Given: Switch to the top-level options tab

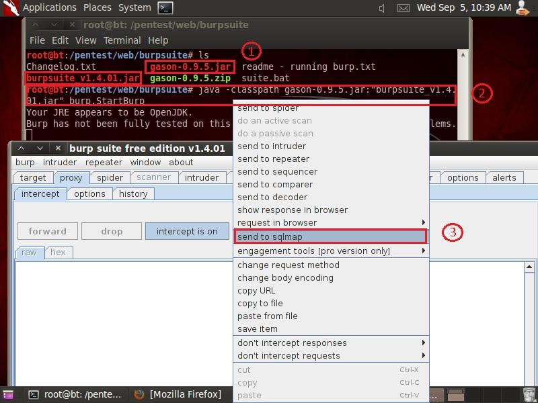Looking at the screenshot, I should (463, 178).
